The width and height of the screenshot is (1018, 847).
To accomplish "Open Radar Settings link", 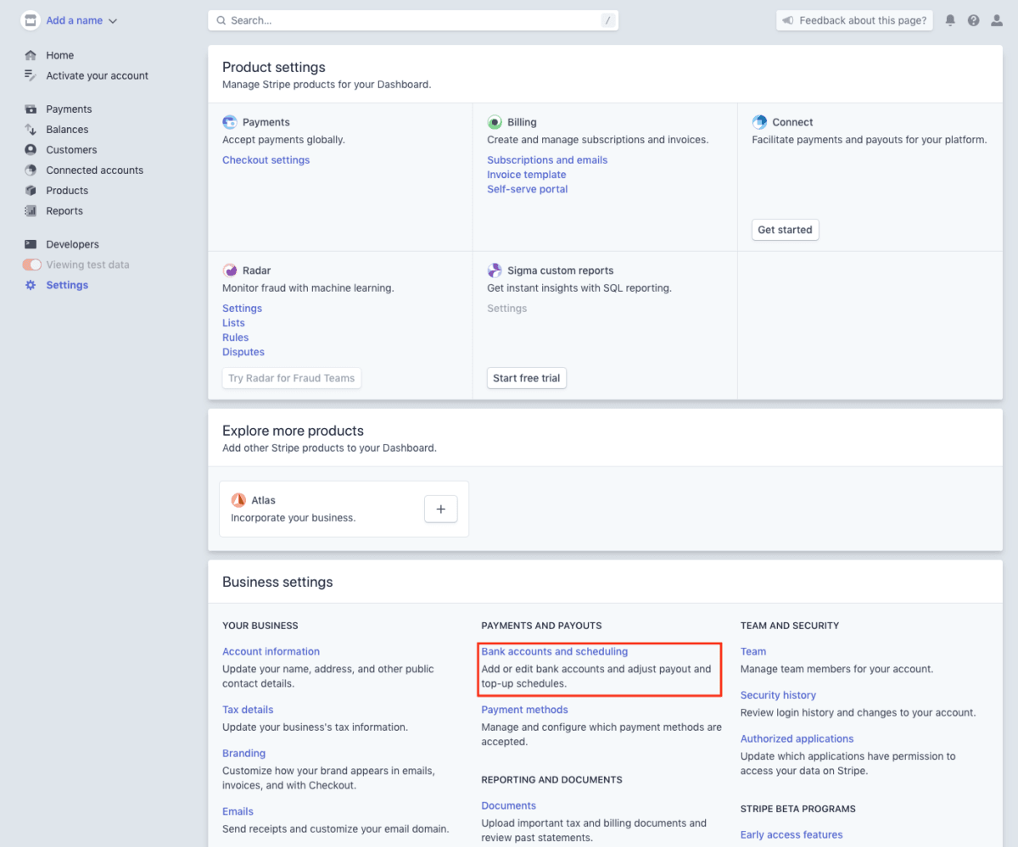I will click(x=242, y=309).
